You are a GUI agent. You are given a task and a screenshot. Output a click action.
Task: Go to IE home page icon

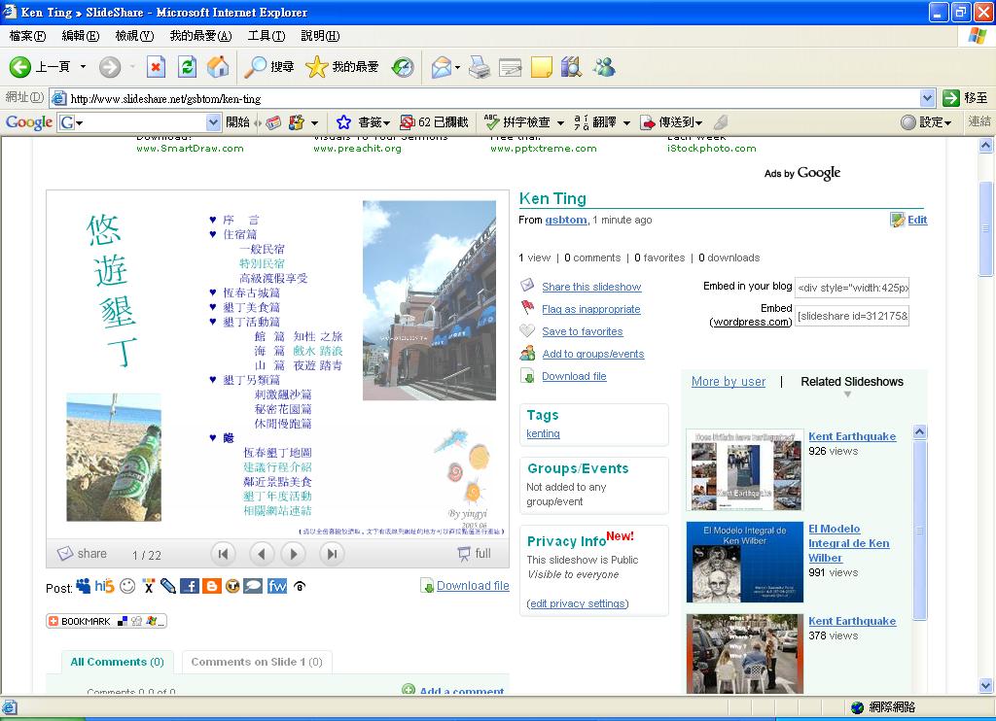[x=218, y=66]
